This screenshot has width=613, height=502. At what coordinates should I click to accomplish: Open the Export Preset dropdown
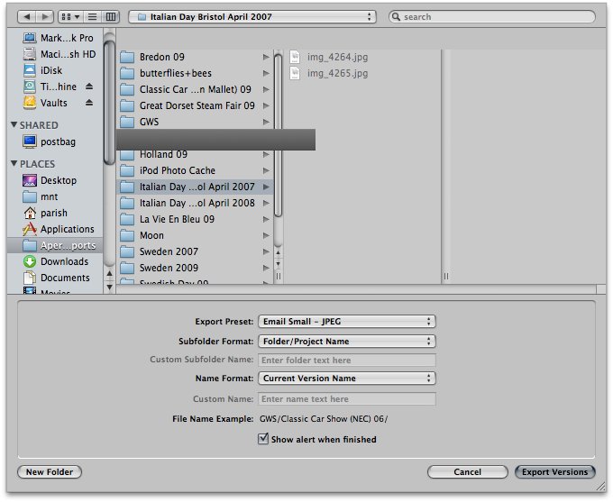tap(347, 322)
